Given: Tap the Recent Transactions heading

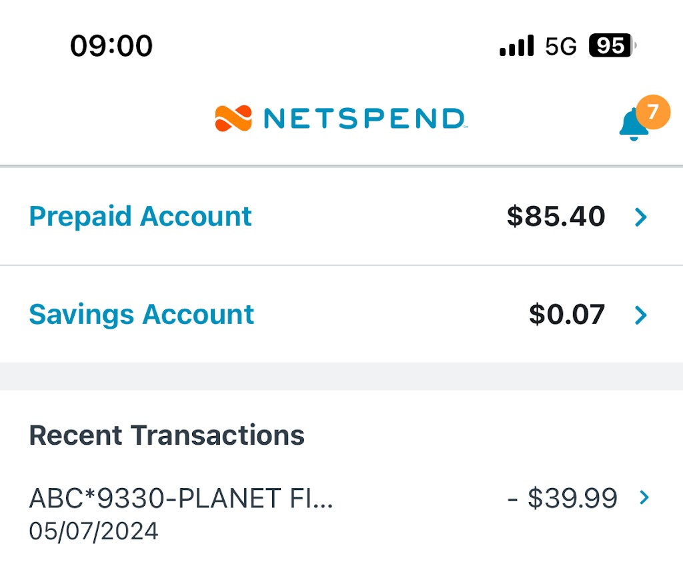Looking at the screenshot, I should click(167, 435).
